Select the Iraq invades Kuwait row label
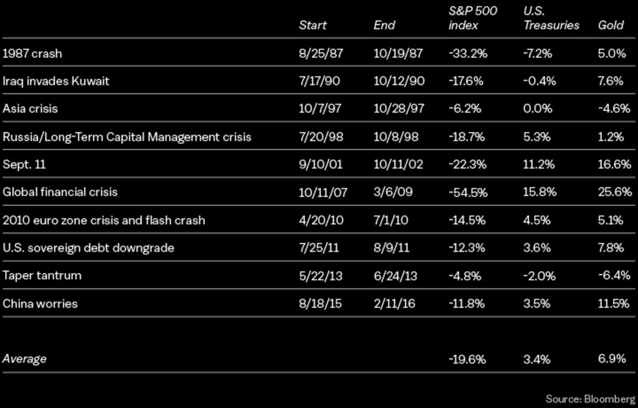Viewport: 638px width, 408px height. tap(56, 81)
